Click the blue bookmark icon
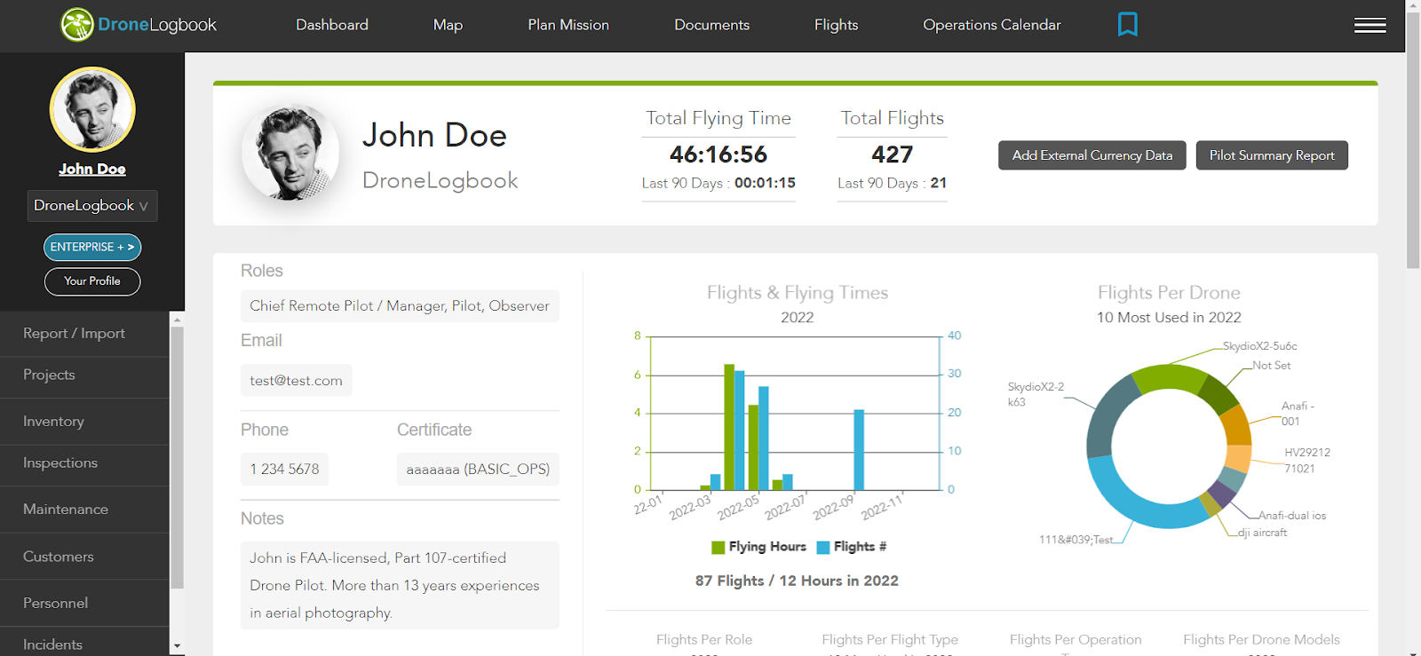1421x656 pixels. tap(1127, 24)
